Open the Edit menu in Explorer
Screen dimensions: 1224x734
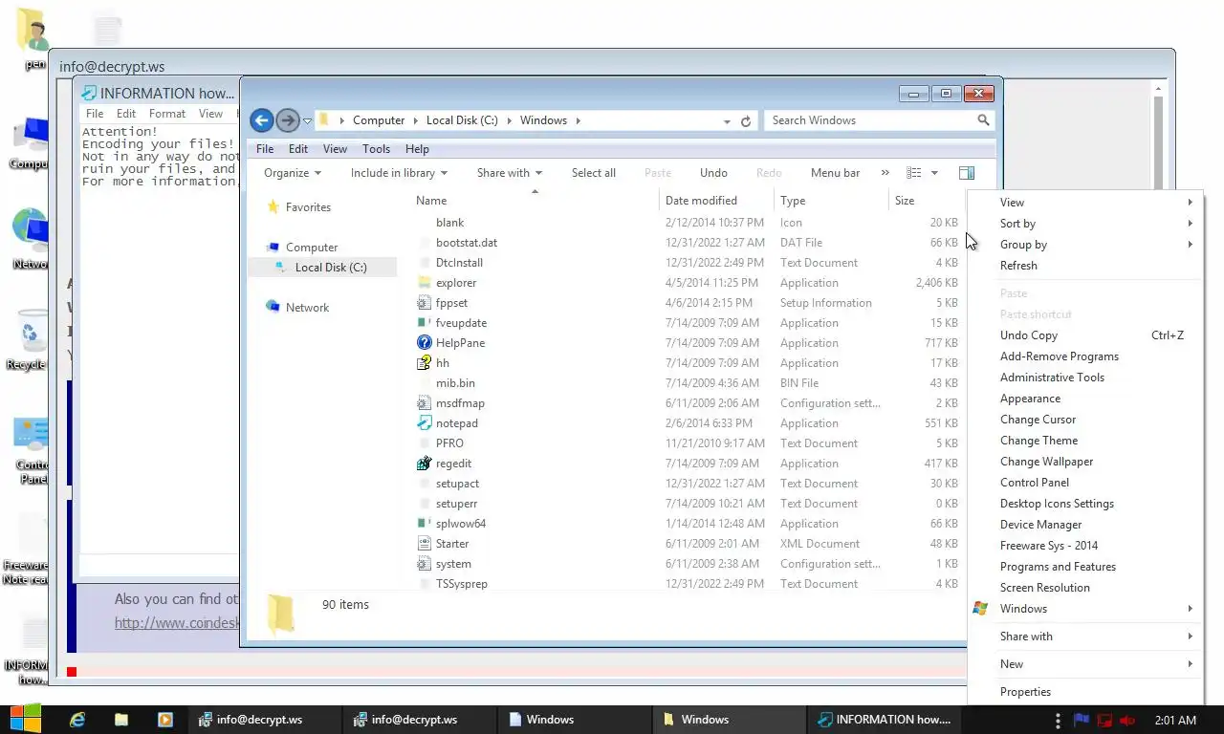[x=298, y=149]
